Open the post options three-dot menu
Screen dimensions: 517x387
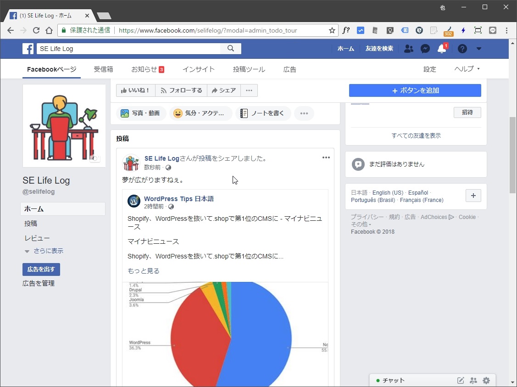[326, 158]
